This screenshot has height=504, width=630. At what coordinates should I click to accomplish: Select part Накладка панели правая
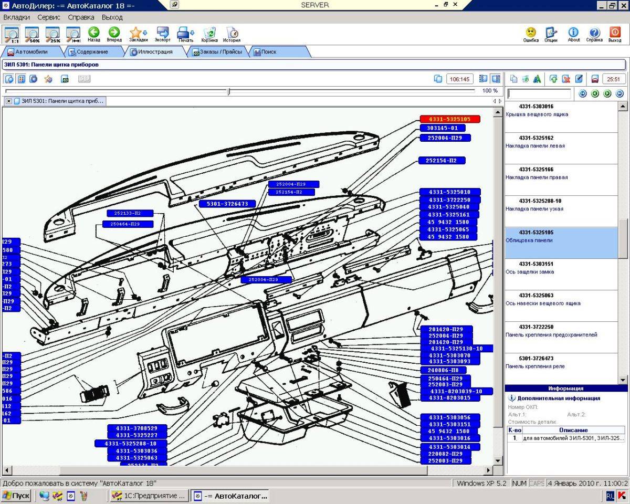pos(561,180)
